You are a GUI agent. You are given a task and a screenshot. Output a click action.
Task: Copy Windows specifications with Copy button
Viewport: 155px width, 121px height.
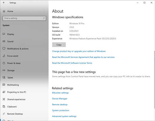59,45
